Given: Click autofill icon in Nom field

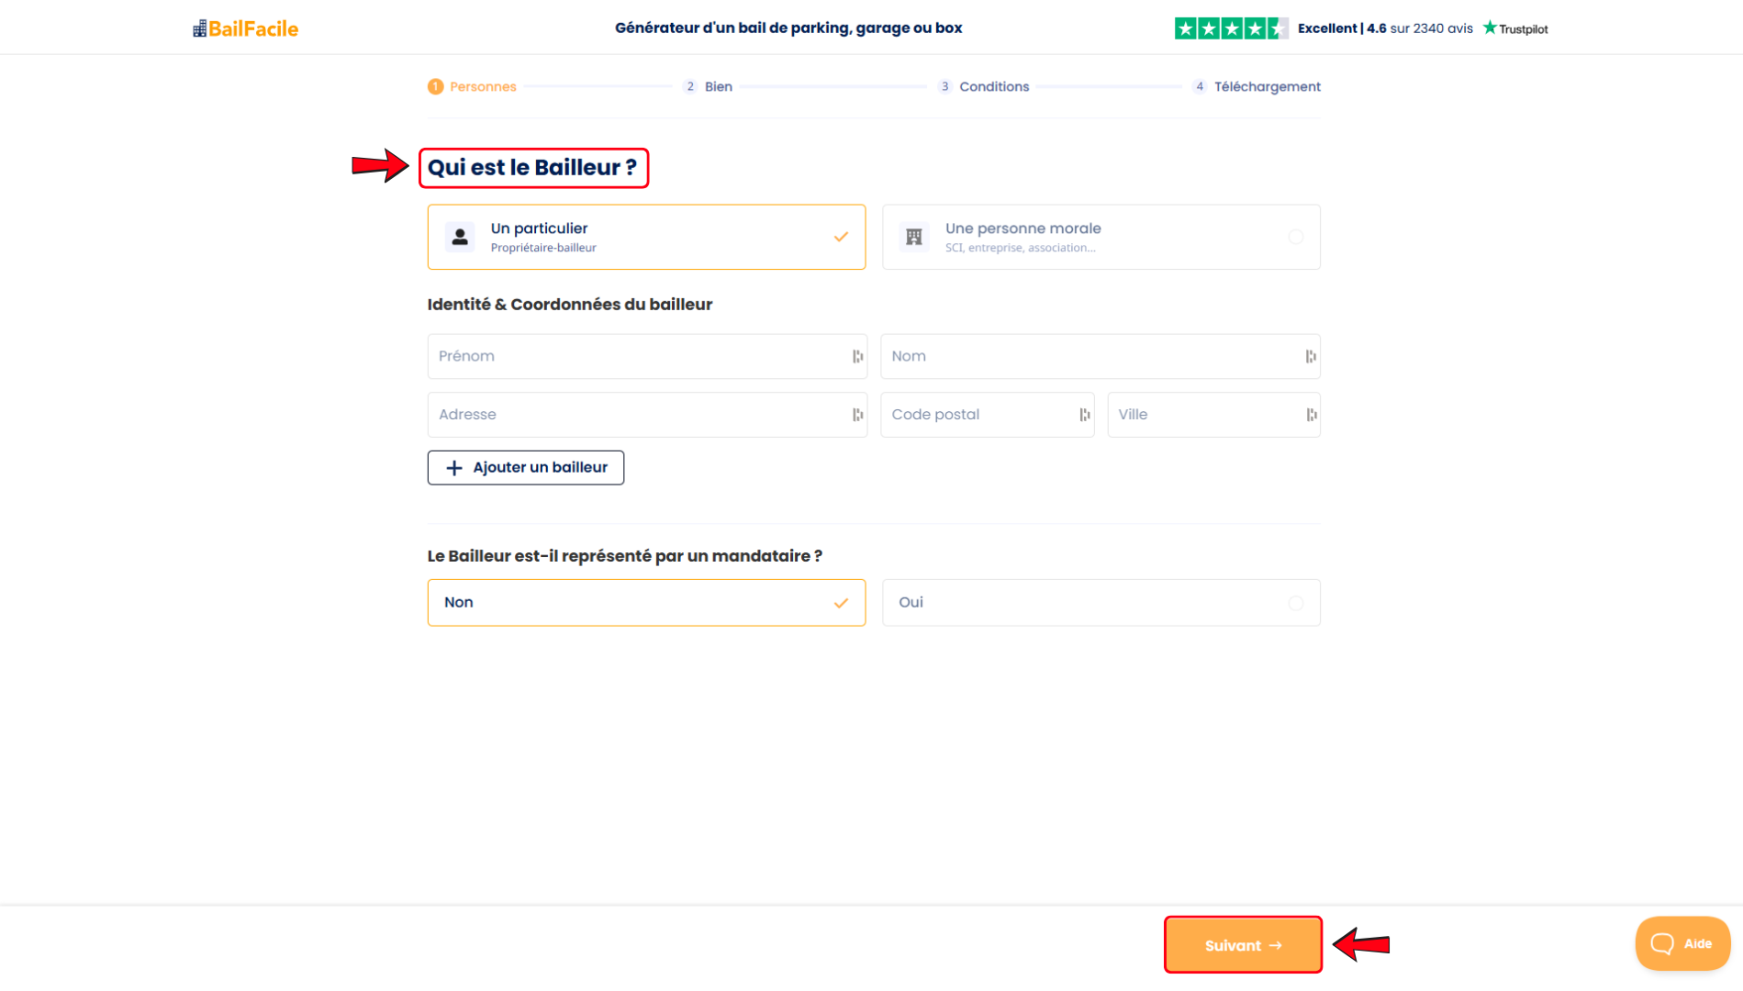Looking at the screenshot, I should pos(1311,356).
